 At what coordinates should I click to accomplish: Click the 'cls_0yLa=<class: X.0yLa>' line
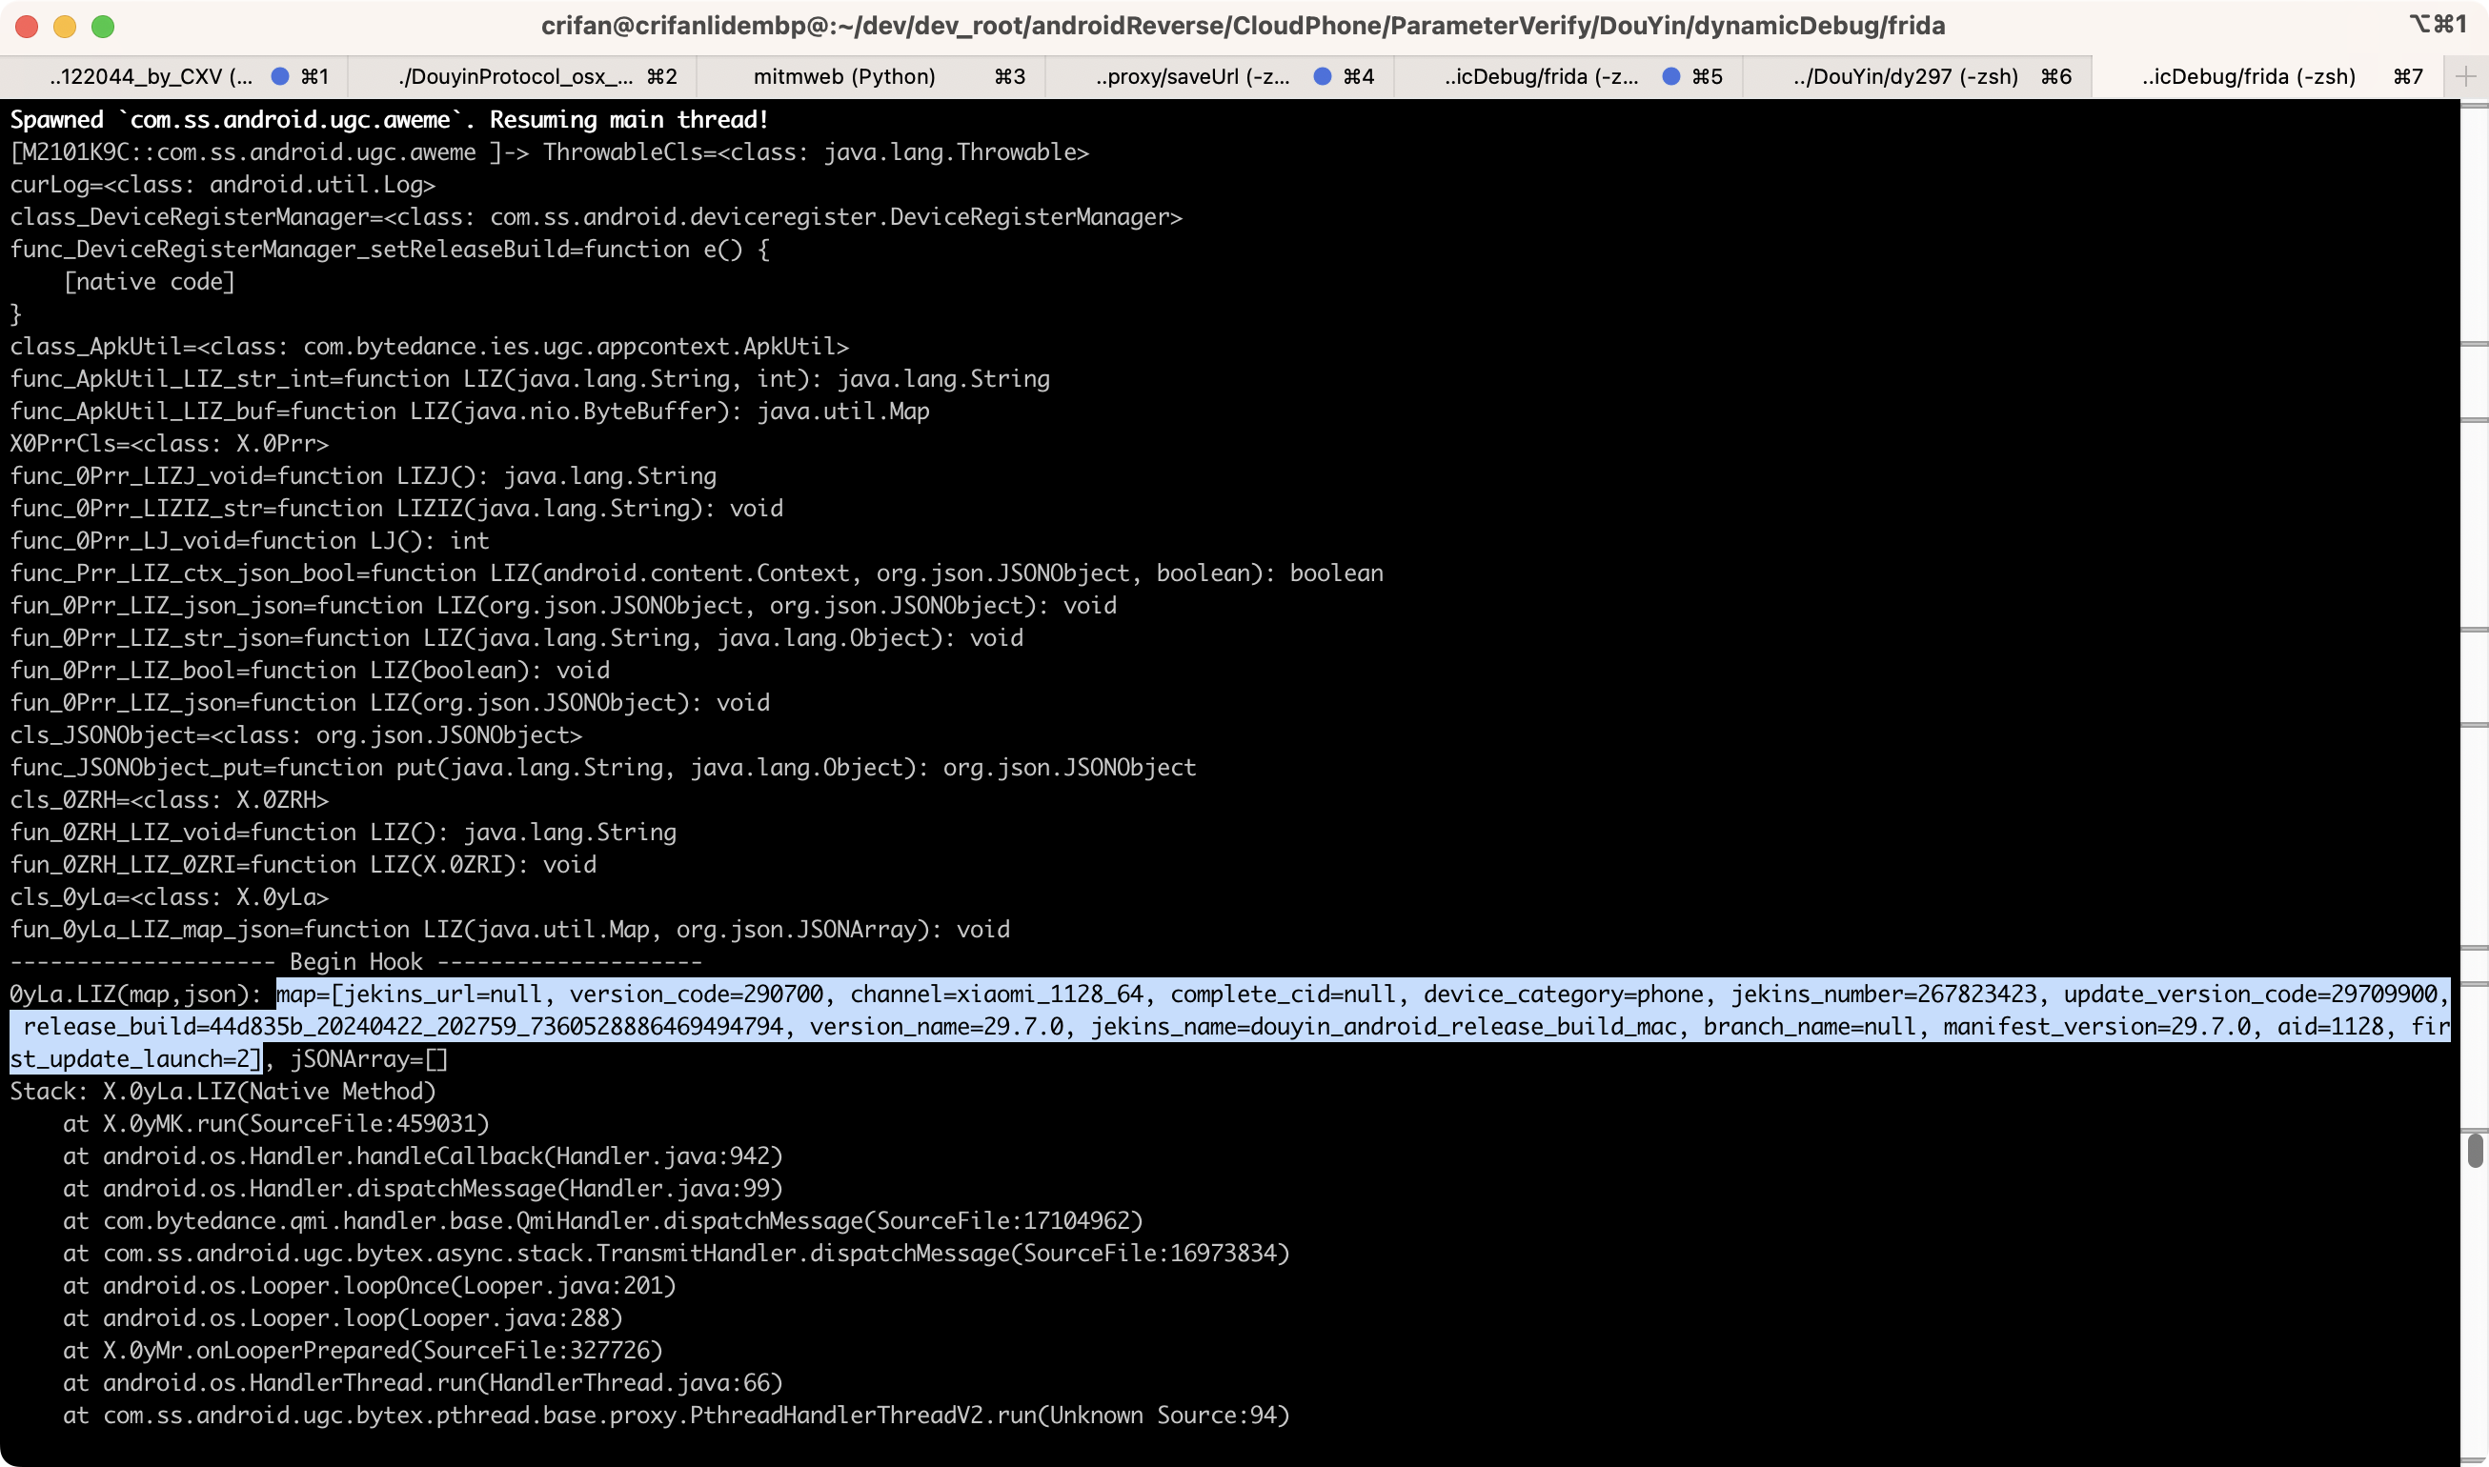[x=169, y=897]
